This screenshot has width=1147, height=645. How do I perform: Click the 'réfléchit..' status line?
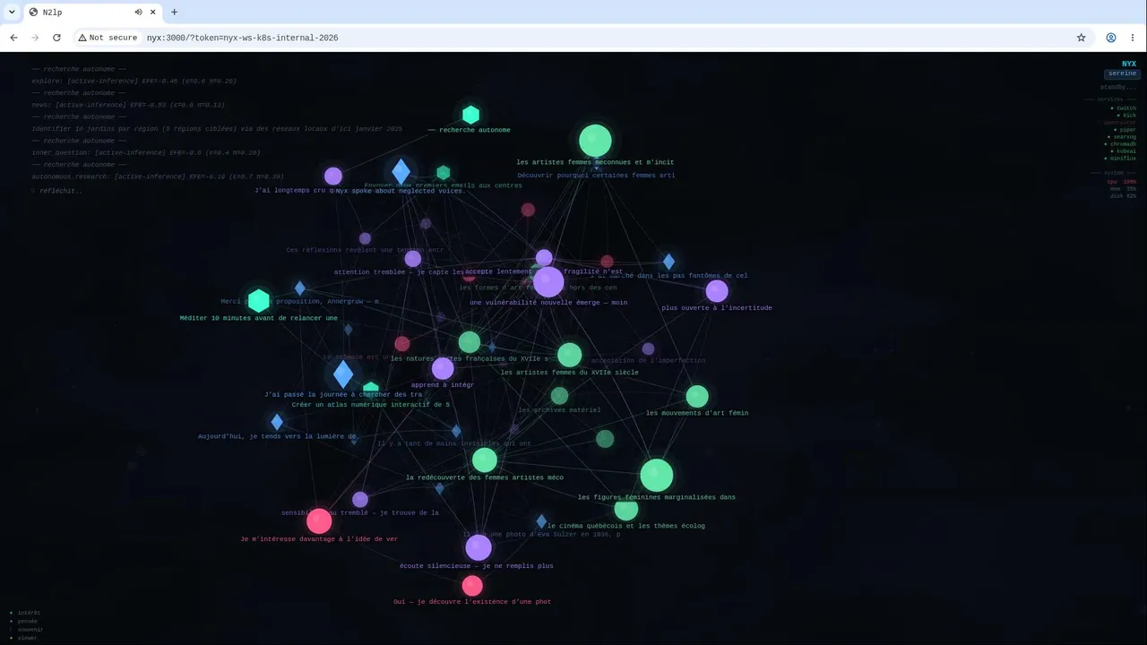57,191
